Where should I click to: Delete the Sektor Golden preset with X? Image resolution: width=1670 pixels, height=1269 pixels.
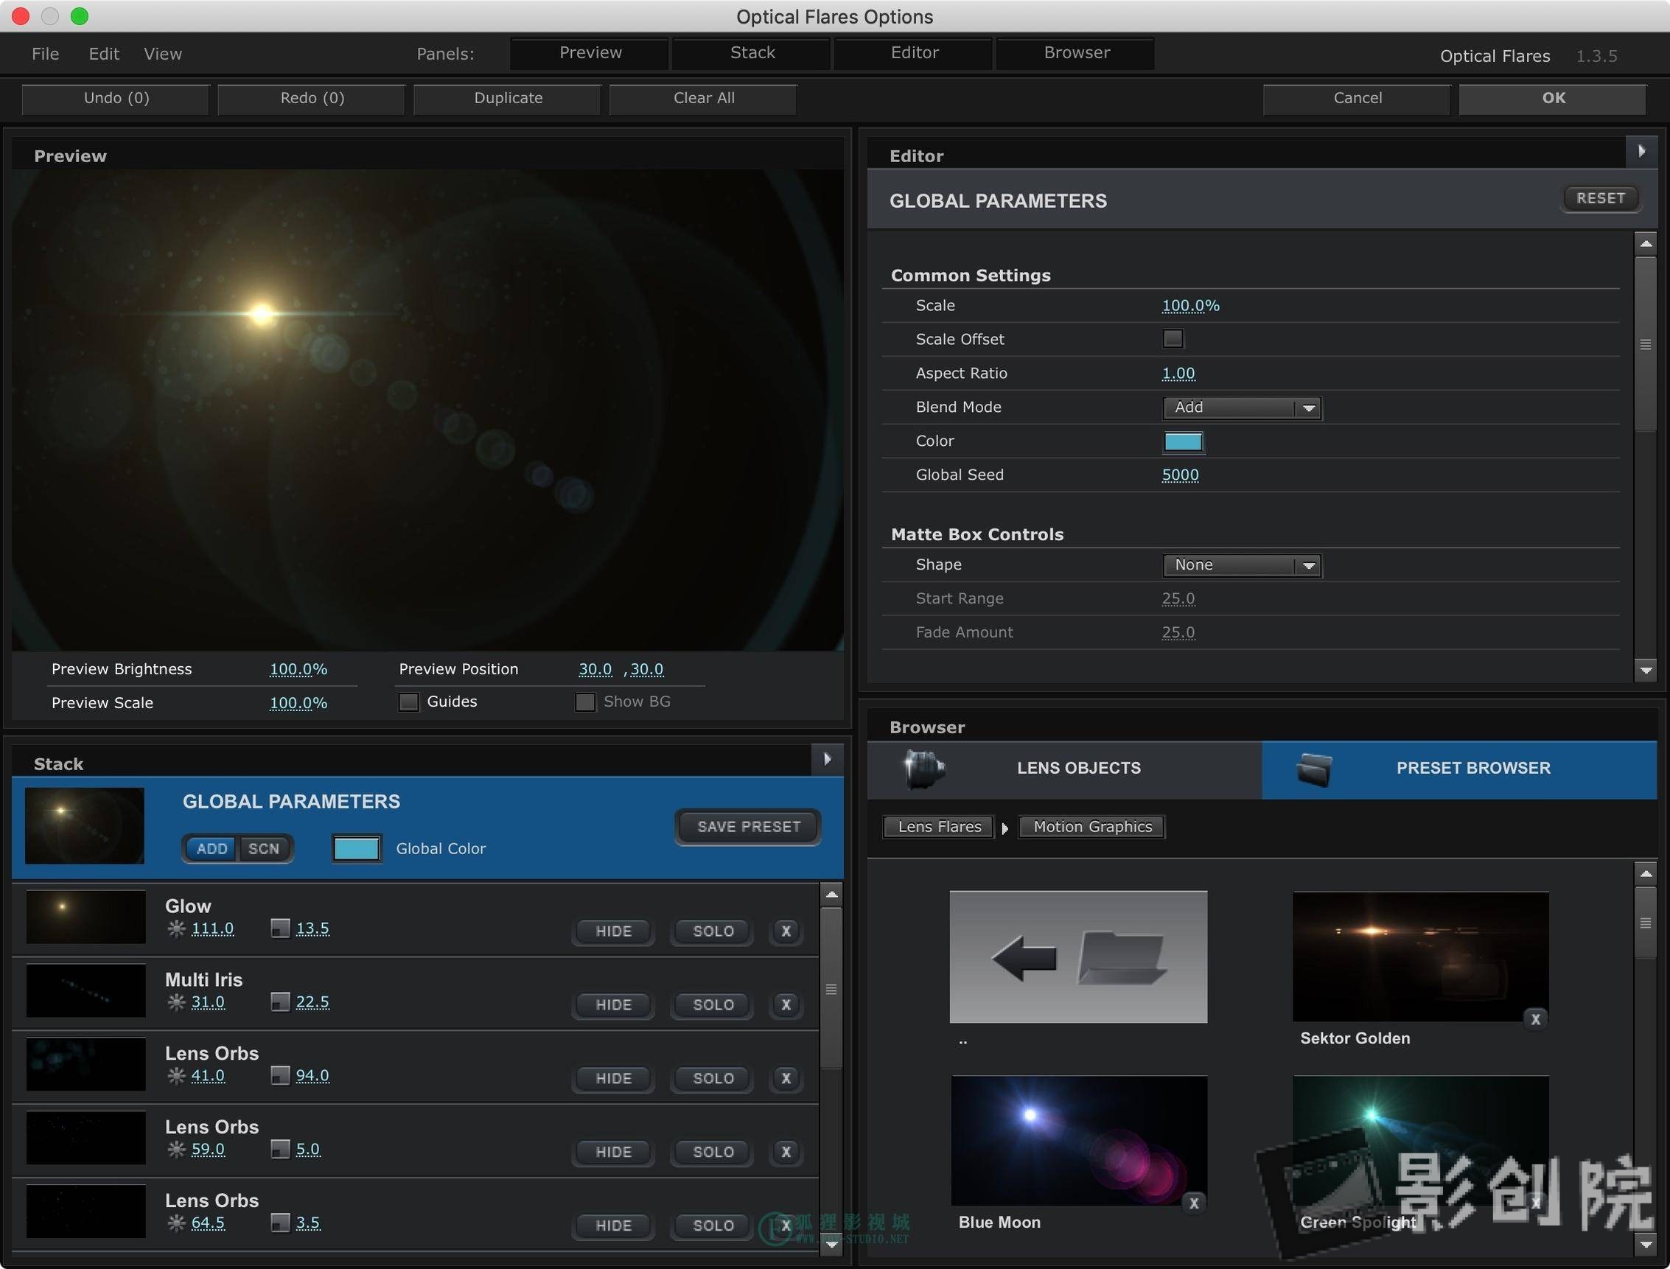coord(1535,1019)
